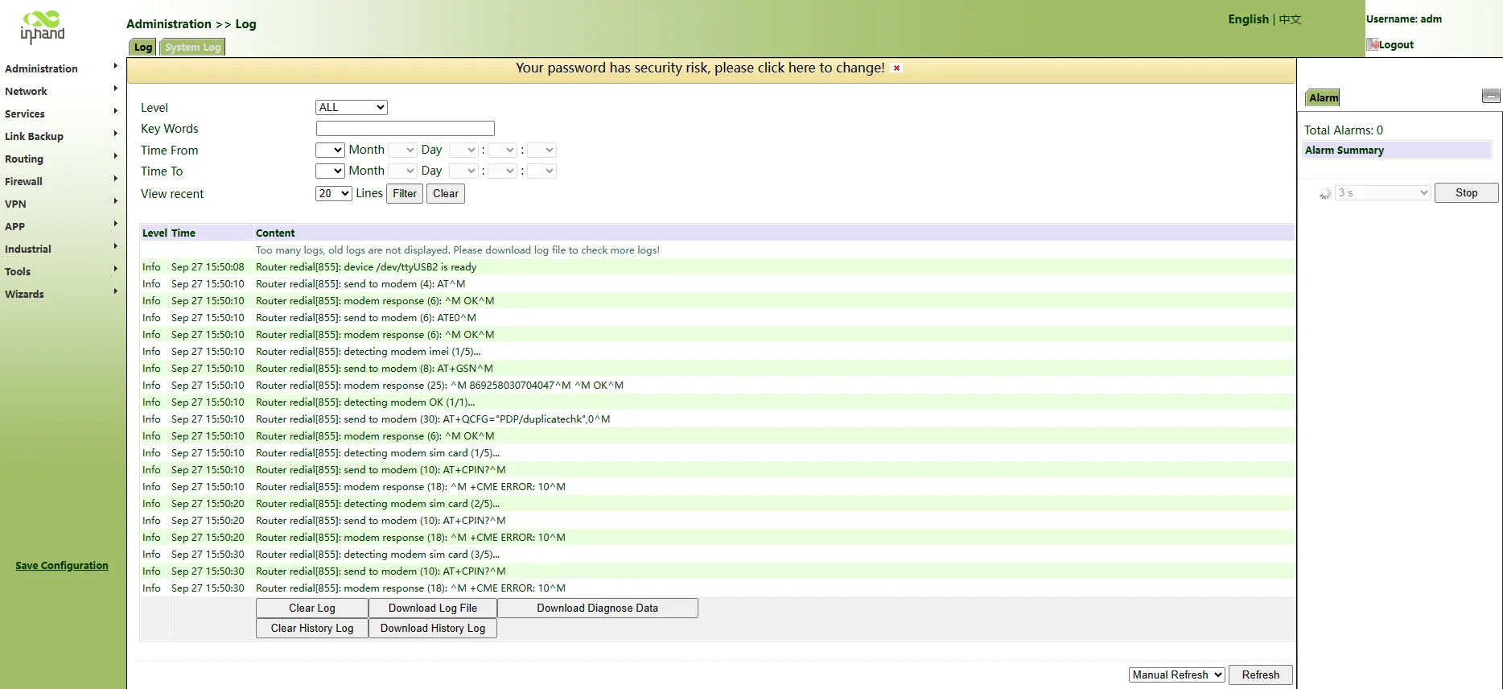Screen dimensions: 1503x689
Task: Click the Refresh button
Action: tap(1260, 675)
